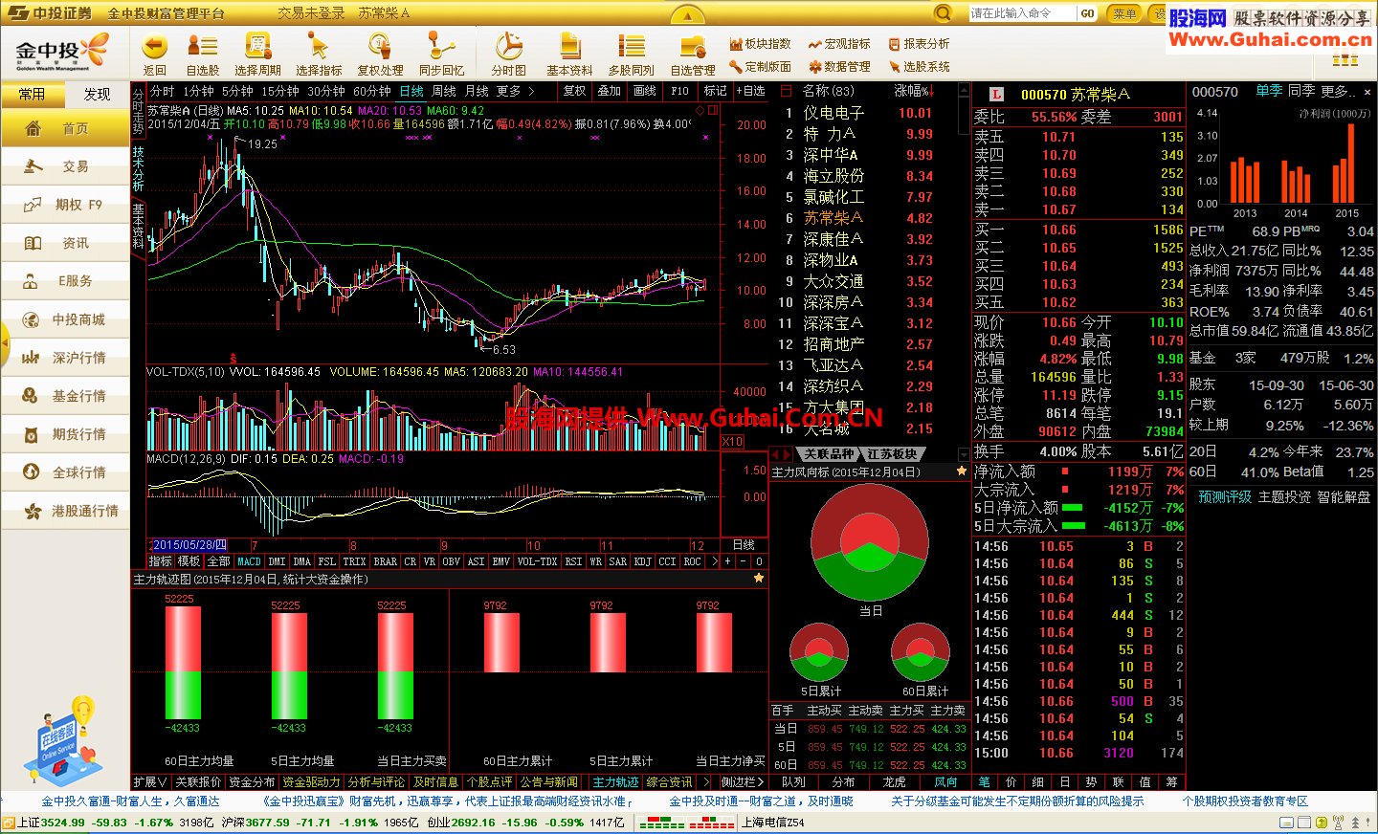Expand bottom tabs arrow after 综合资讯

706,782
